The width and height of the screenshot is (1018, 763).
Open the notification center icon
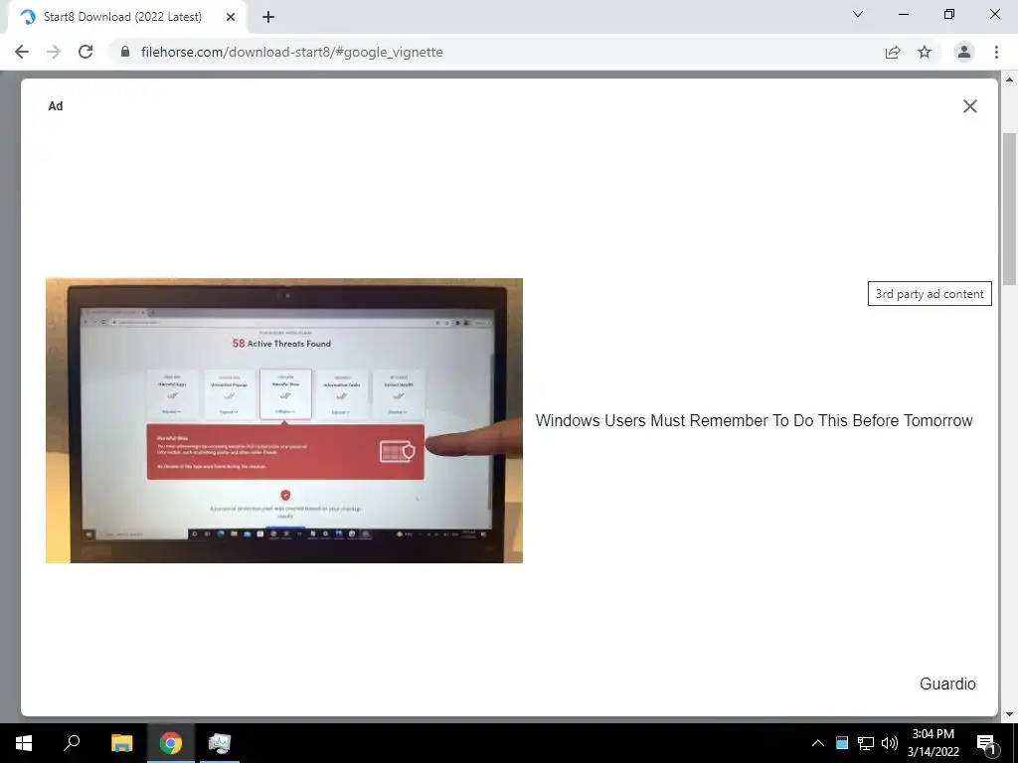tap(986, 743)
